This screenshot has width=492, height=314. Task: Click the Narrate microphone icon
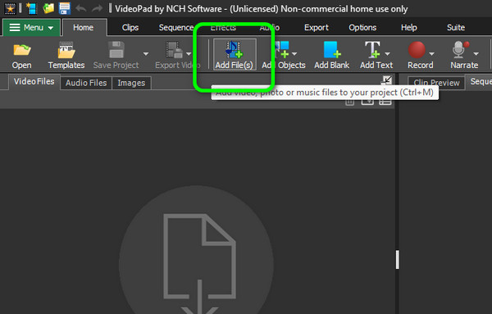click(x=460, y=49)
